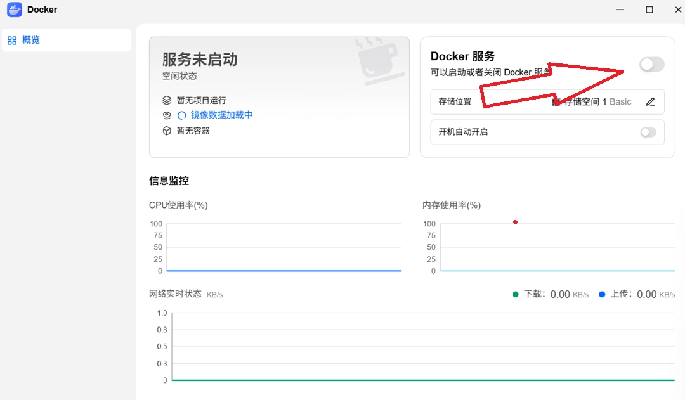Click the 存储位置 storage location row
The width and height of the screenshot is (685, 400).
547,102
